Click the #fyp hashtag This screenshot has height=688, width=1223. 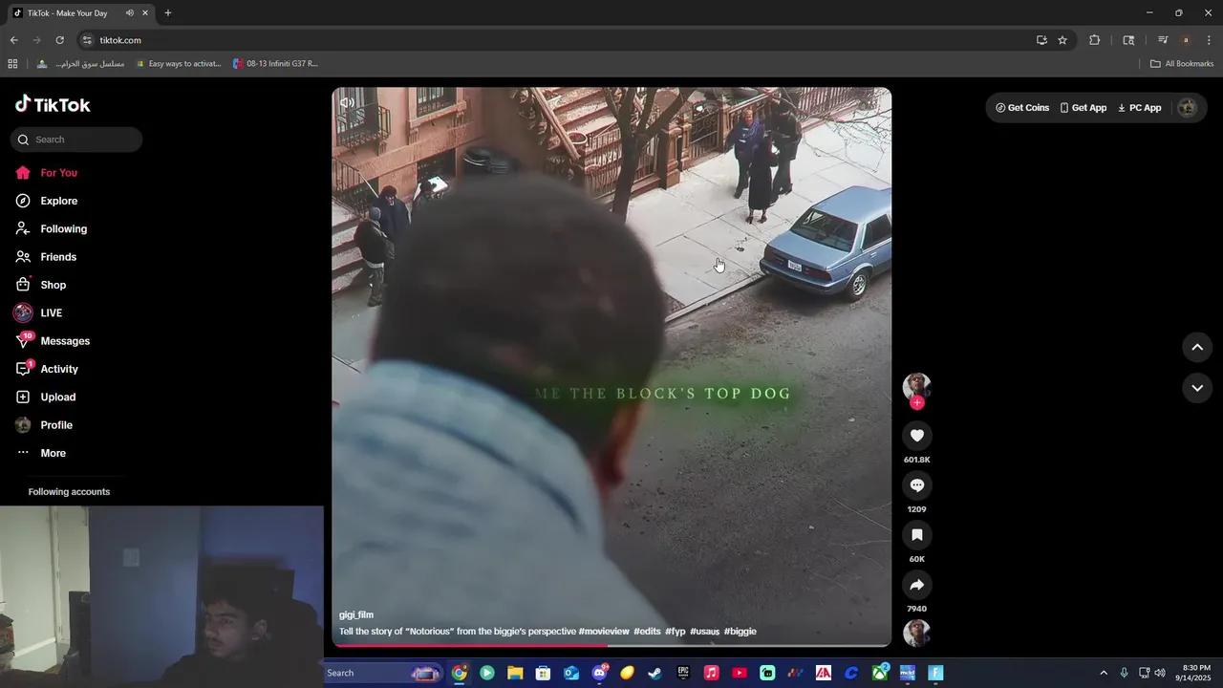676,632
